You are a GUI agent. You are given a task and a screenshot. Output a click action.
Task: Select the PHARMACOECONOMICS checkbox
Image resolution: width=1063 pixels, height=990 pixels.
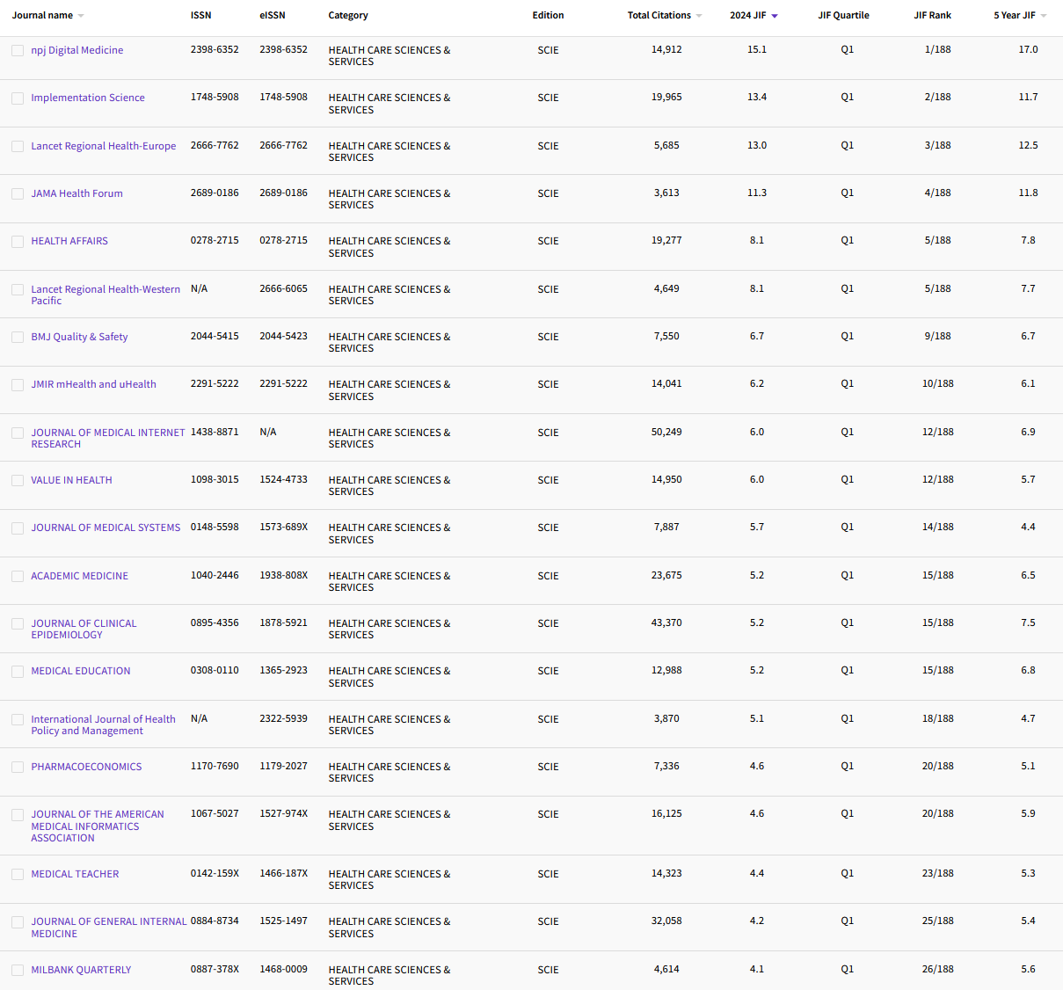(x=18, y=767)
